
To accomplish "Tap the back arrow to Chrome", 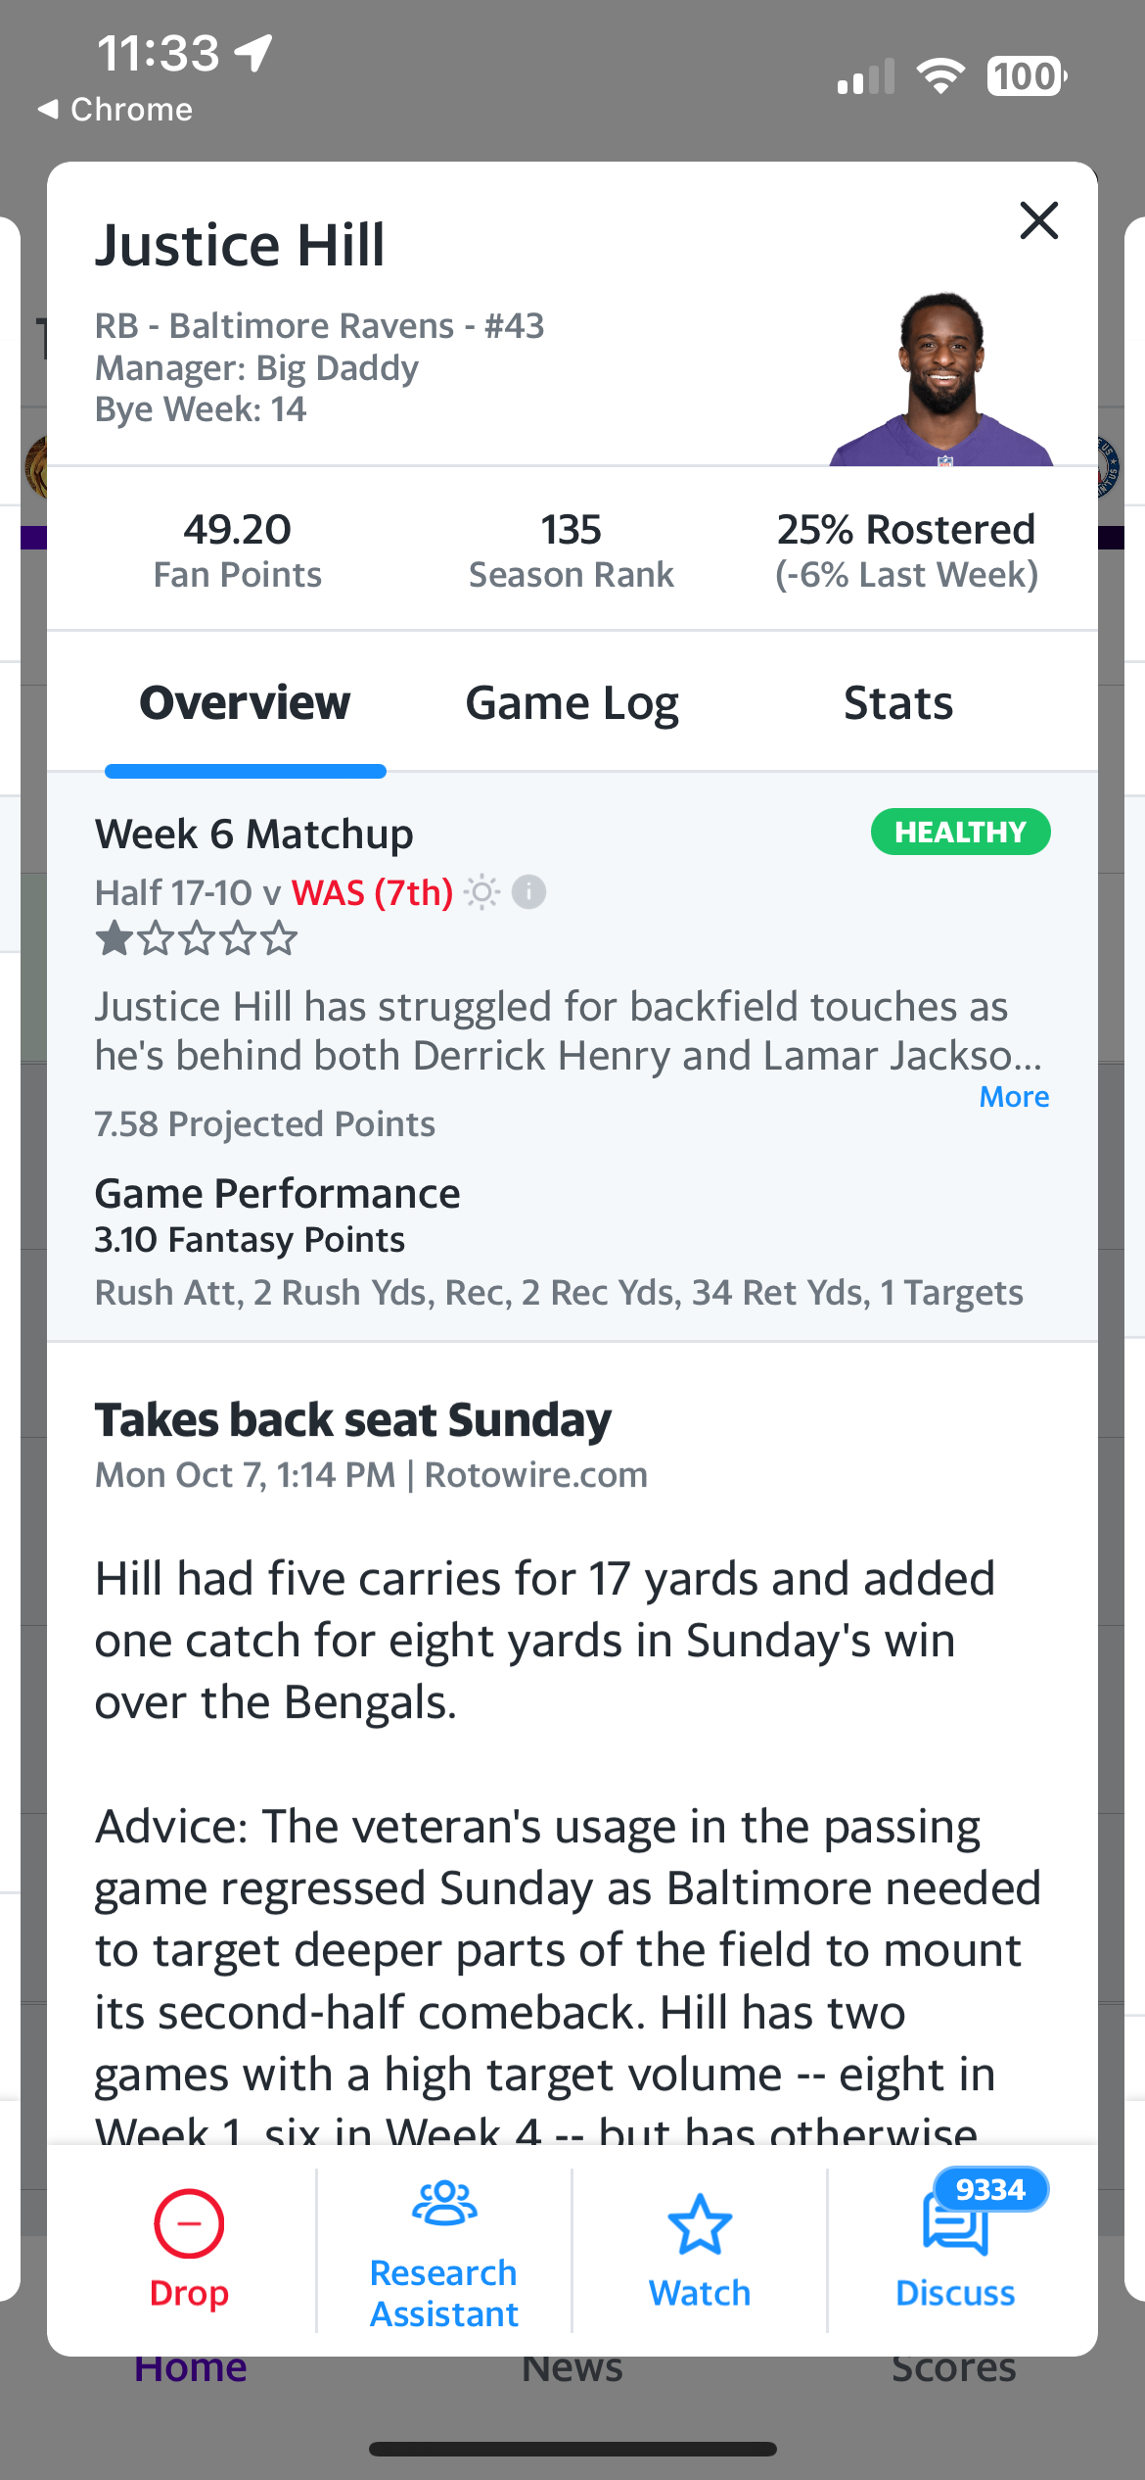I will (x=49, y=109).
